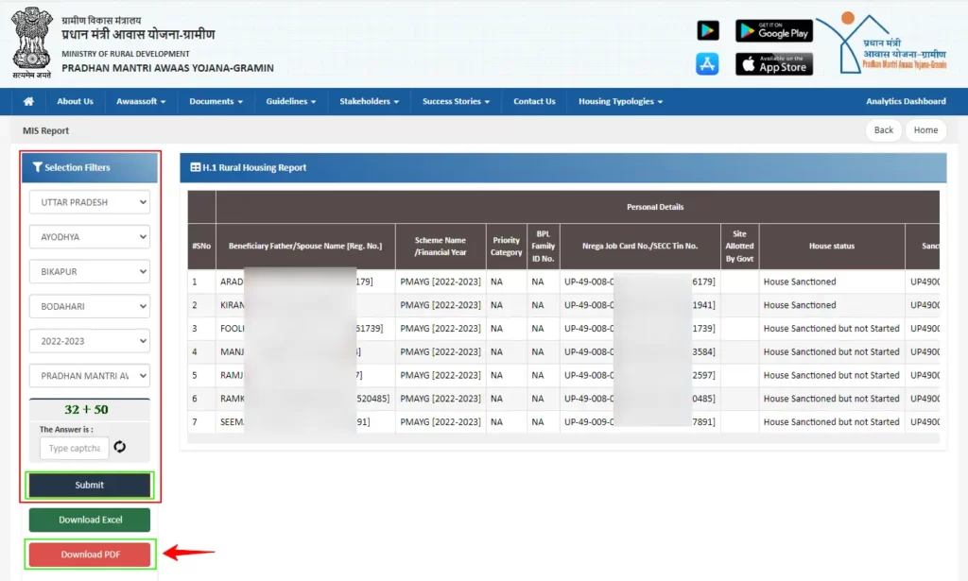The width and height of the screenshot is (968, 581).
Task: Click the Get it on Google Play badge
Action: point(773,31)
